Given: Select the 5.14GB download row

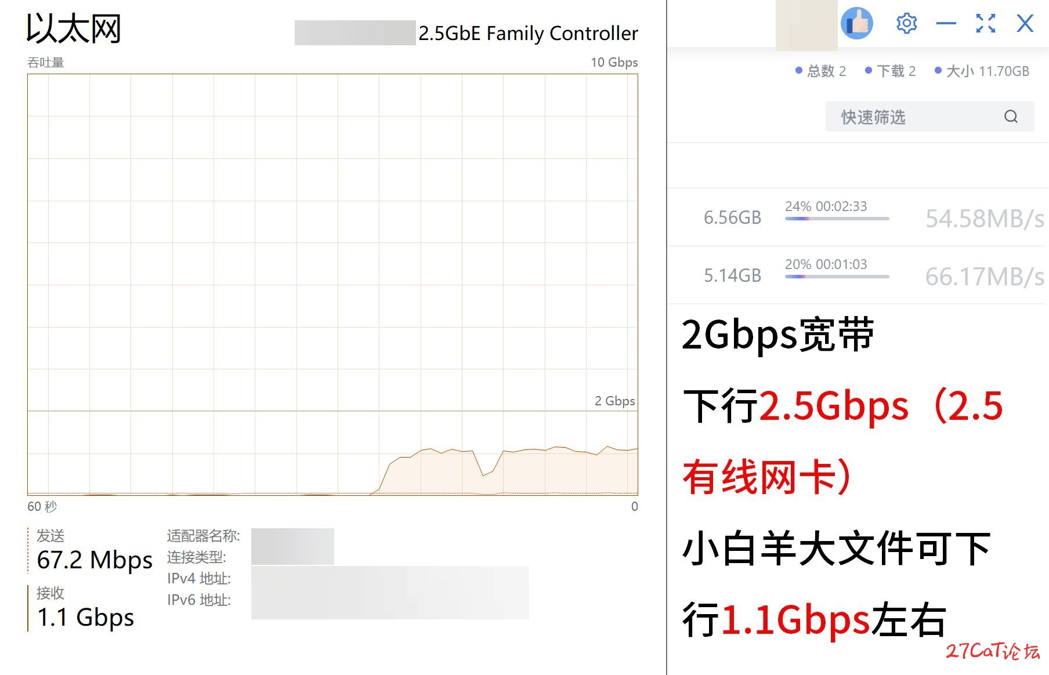Looking at the screenshot, I should 858,275.
